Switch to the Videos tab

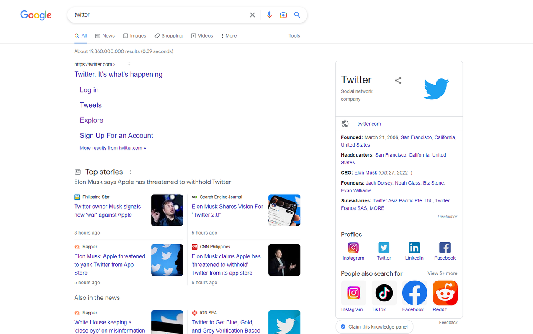pyautogui.click(x=202, y=36)
